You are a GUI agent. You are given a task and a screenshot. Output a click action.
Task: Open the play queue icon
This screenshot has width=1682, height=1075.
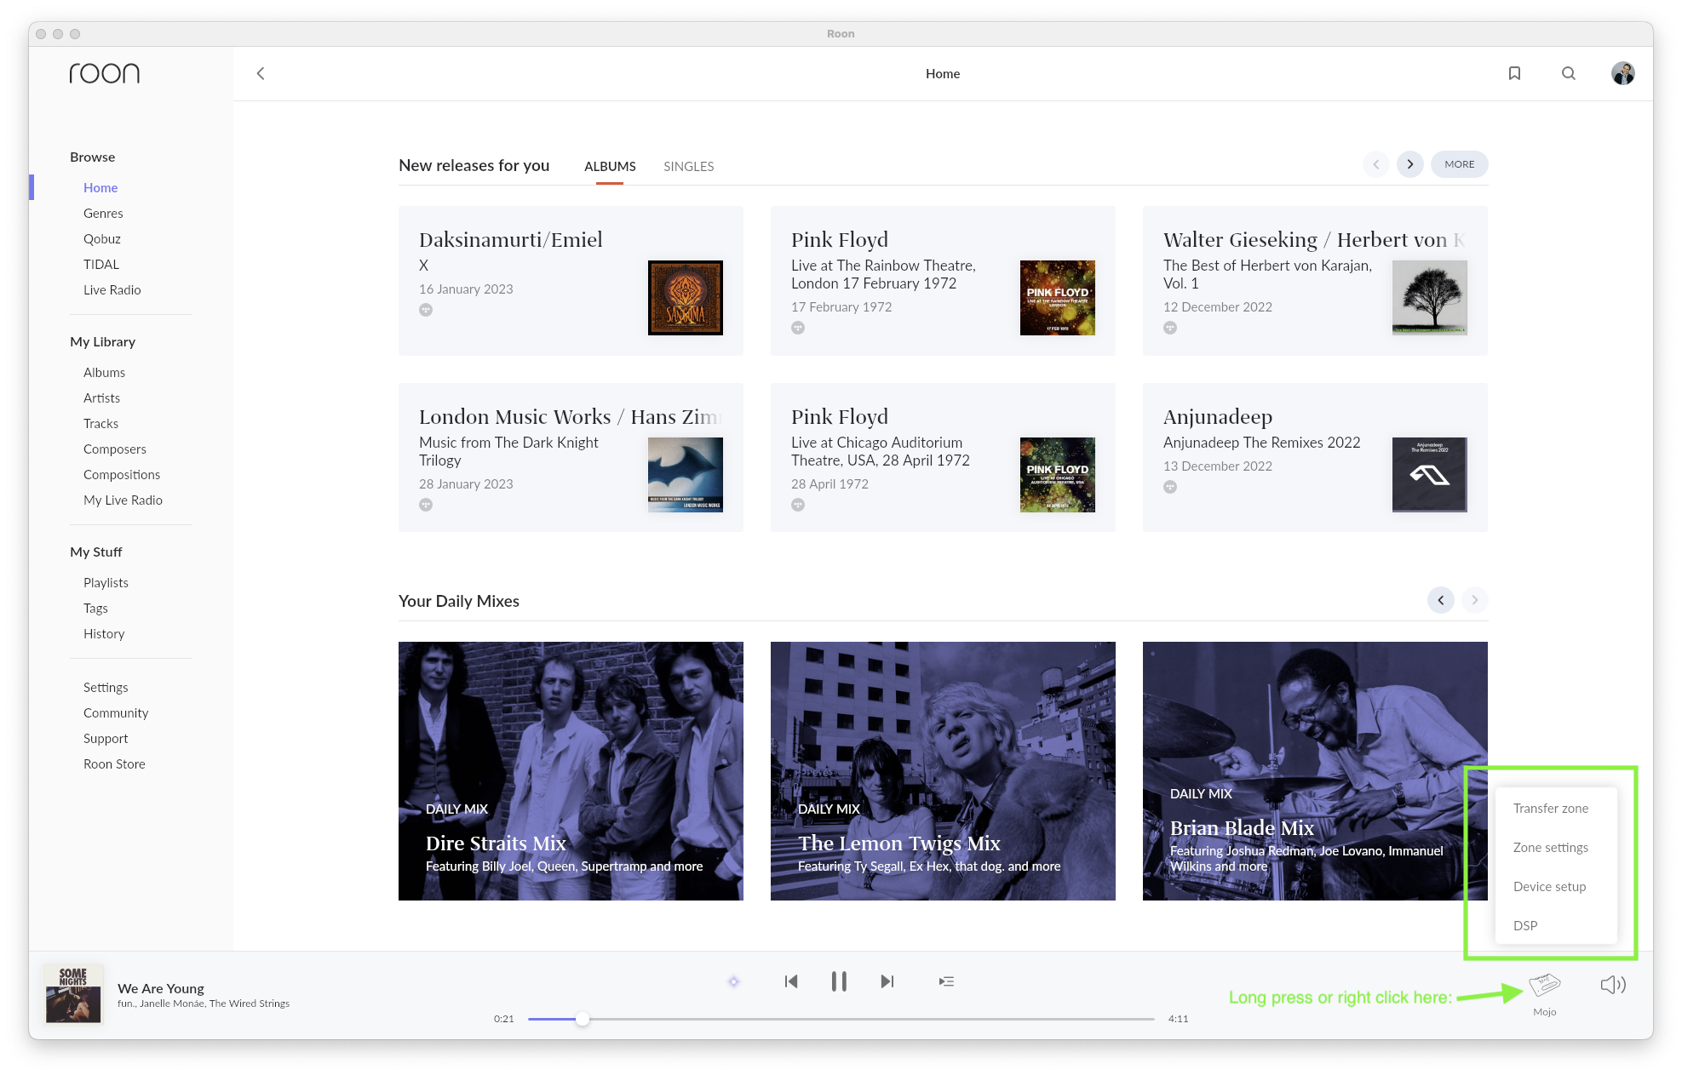click(x=946, y=981)
